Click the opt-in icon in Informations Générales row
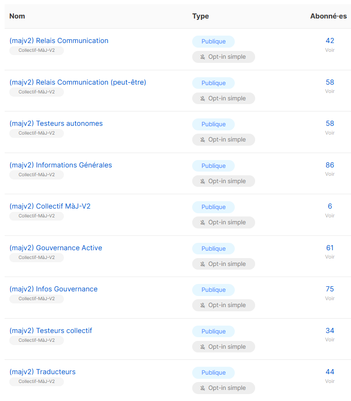The height and width of the screenshot is (401, 351). (x=202, y=181)
